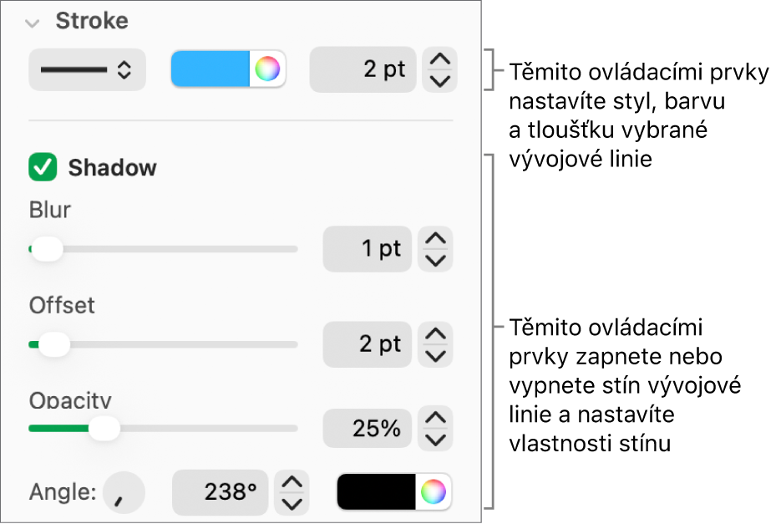This screenshot has width=776, height=524.
Task: Open the stroke color well
Action: pyautogui.click(x=210, y=69)
